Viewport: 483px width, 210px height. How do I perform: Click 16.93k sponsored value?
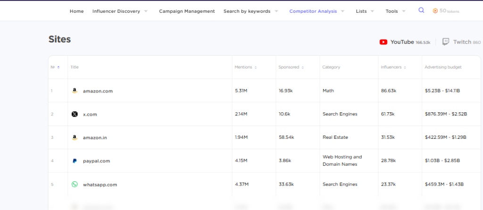click(x=286, y=91)
